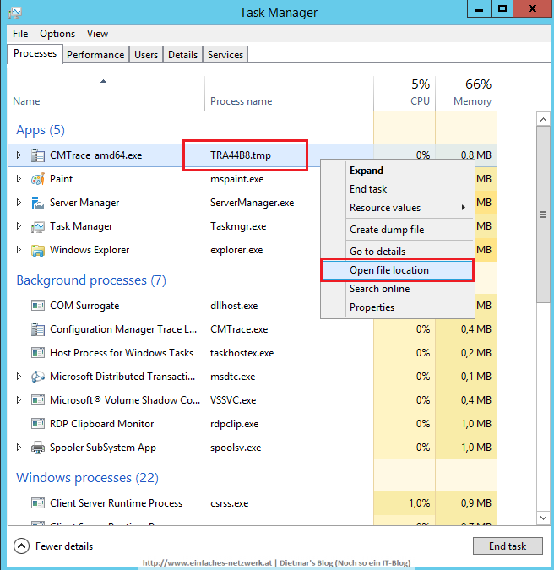The height and width of the screenshot is (570, 554).
Task: Click the Host Process for Windows Tasks icon
Action: point(38,353)
